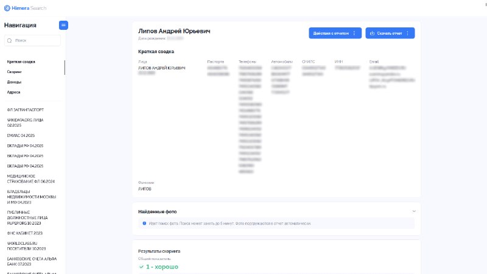Click the download icon on Скачать отчет
This screenshot has width=487, height=274.
coord(372,33)
